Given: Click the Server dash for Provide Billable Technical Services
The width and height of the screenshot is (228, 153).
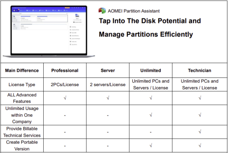Looking at the screenshot, I should tap(108, 132).
